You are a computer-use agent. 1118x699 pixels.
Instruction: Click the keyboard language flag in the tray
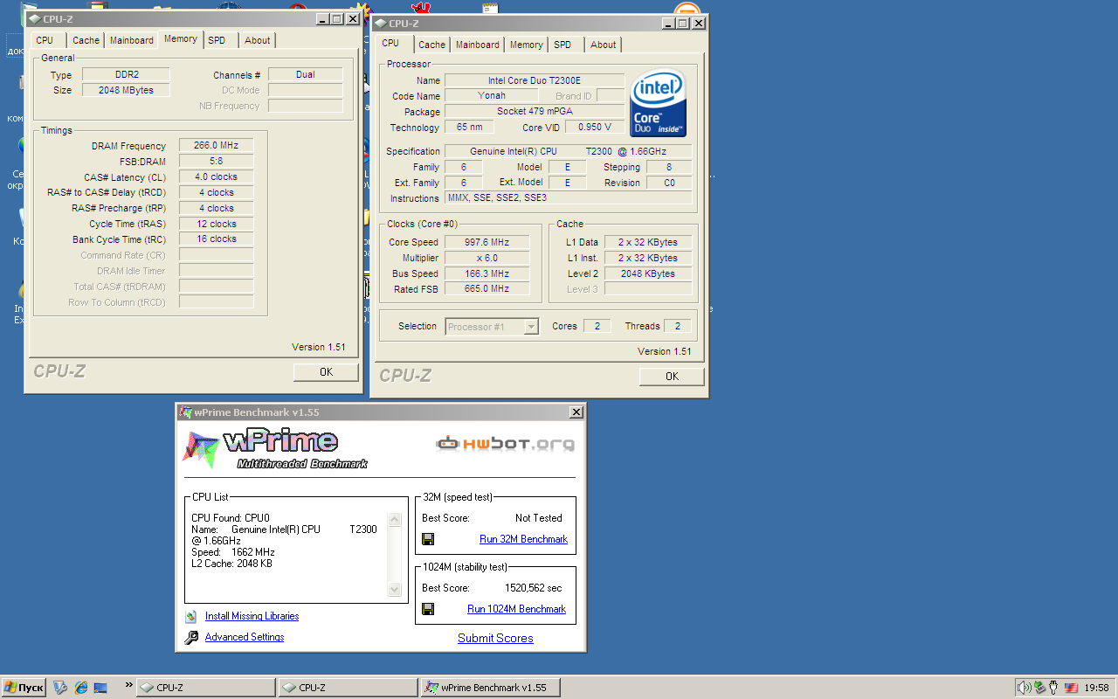click(x=1071, y=688)
